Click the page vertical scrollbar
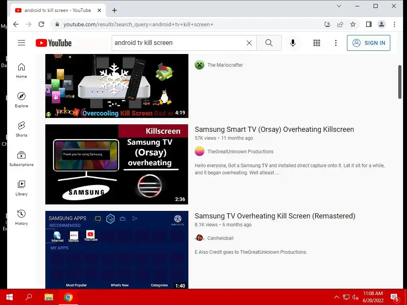407x305 pixels. [x=400, y=82]
